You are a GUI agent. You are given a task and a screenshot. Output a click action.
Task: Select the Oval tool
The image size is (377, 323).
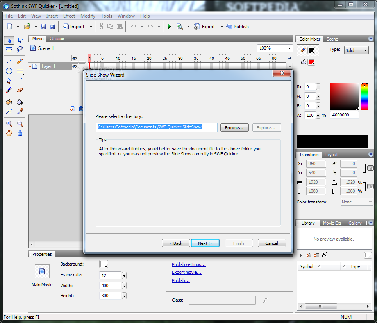click(x=9, y=71)
